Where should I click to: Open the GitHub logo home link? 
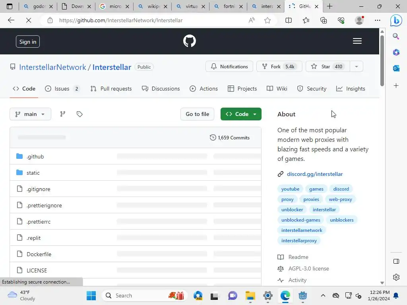point(190,41)
